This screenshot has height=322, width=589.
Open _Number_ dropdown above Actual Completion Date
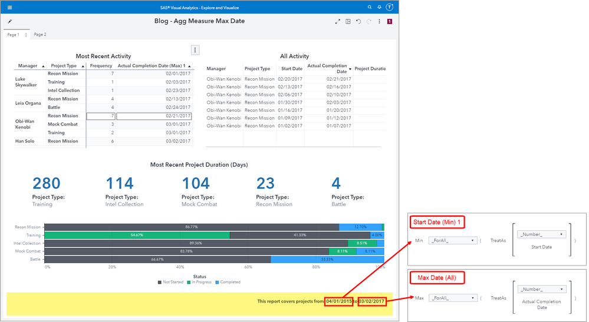pos(542,290)
